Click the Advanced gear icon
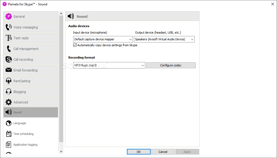The image size is (277, 158). click(x=8, y=102)
